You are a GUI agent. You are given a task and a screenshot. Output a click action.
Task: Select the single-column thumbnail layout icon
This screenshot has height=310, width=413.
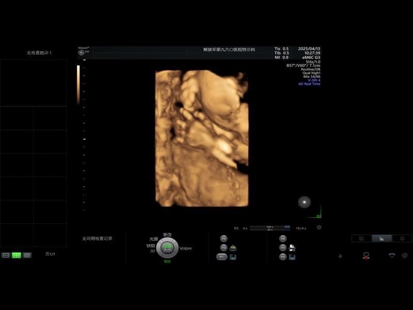click(6, 255)
